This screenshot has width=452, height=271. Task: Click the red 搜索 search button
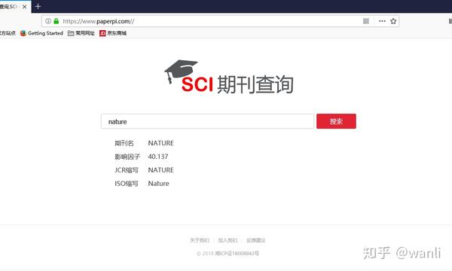pyautogui.click(x=336, y=121)
